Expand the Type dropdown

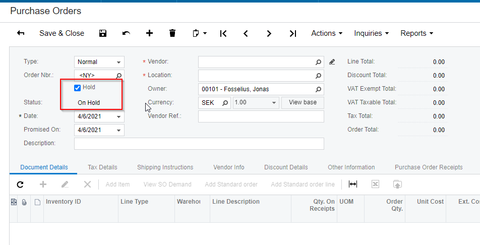pyautogui.click(x=119, y=62)
